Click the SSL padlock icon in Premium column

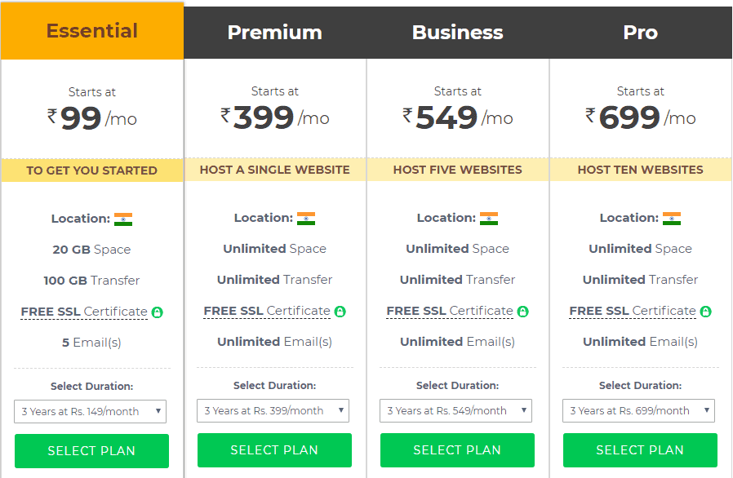click(x=341, y=312)
